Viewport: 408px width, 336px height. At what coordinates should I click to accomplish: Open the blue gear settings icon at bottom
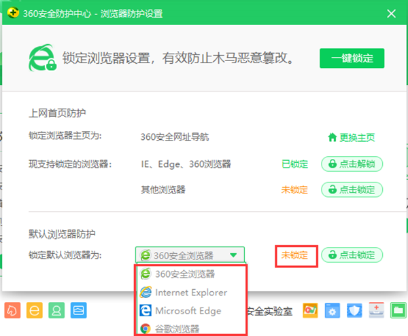click(333, 311)
